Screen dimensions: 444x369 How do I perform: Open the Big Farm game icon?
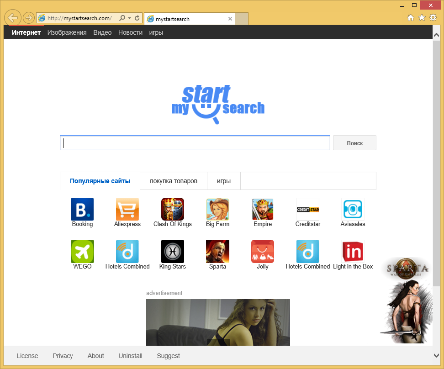(217, 209)
